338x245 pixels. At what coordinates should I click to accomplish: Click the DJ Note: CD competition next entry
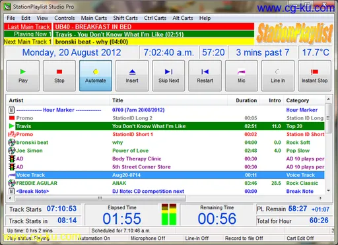148,192
